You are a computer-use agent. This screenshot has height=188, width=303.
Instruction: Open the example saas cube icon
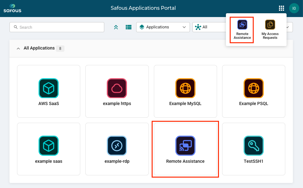tap(49, 146)
